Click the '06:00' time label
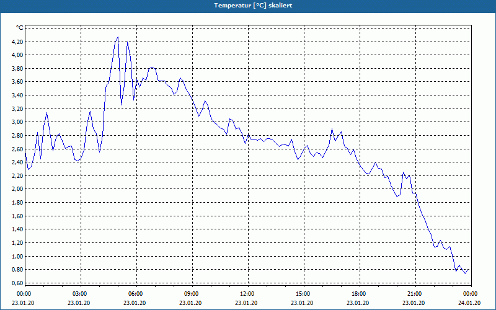This screenshot has width=496, height=310. 136,294
